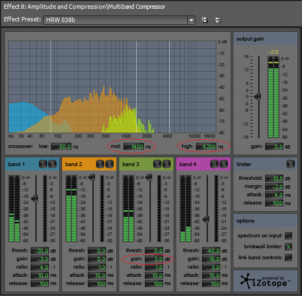
Task: Click the output gain slider handle
Action: pyautogui.click(x=258, y=96)
